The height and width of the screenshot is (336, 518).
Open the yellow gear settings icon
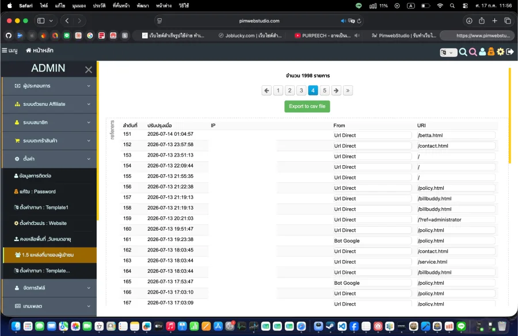[x=501, y=52]
